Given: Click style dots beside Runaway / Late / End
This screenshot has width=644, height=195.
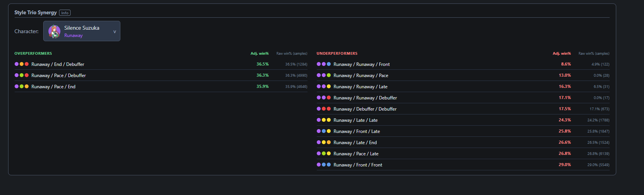Looking at the screenshot, I should [x=324, y=143].
